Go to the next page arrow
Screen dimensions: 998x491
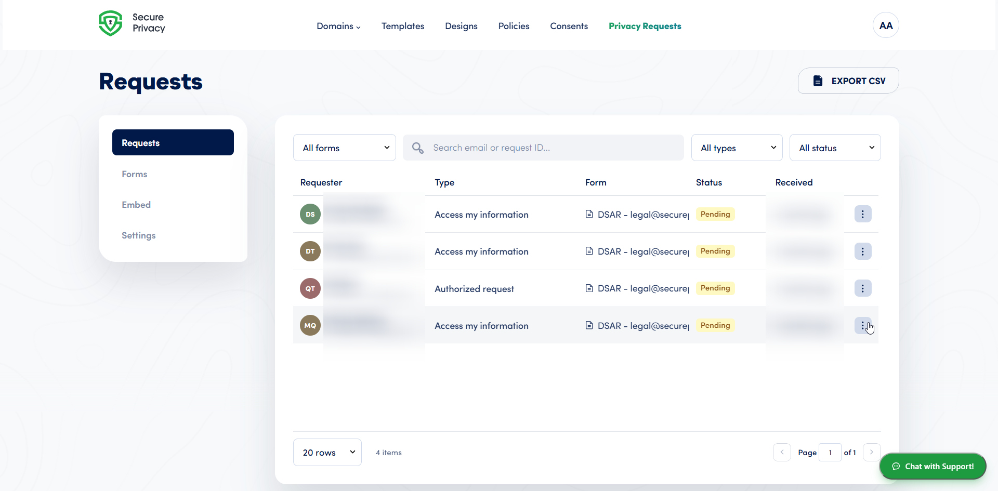click(872, 452)
